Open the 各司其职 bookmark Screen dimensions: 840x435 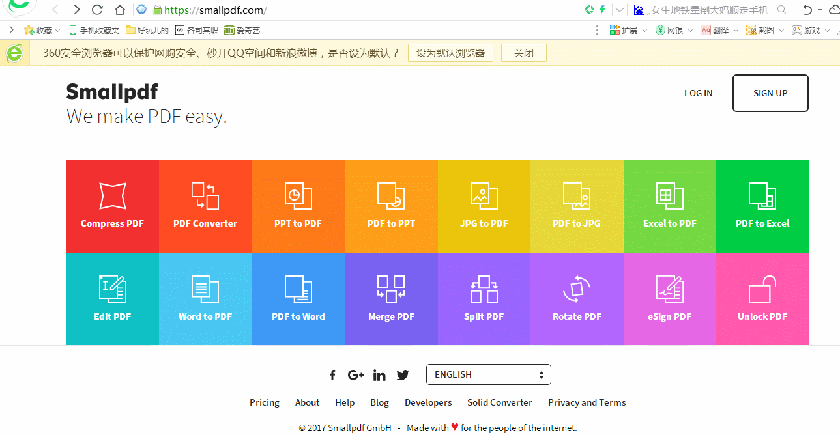point(197,30)
